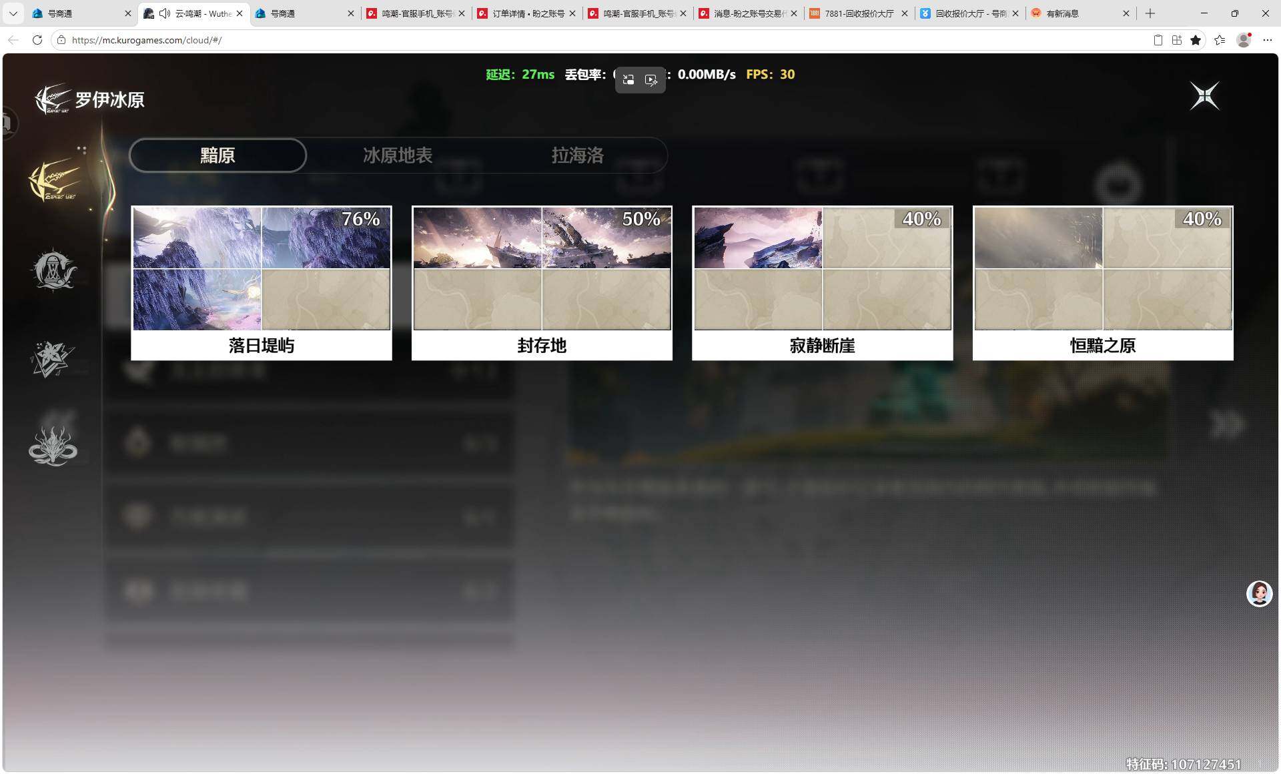The width and height of the screenshot is (1281, 774).
Task: Click the 罗伊冰原 region title
Action: click(109, 100)
